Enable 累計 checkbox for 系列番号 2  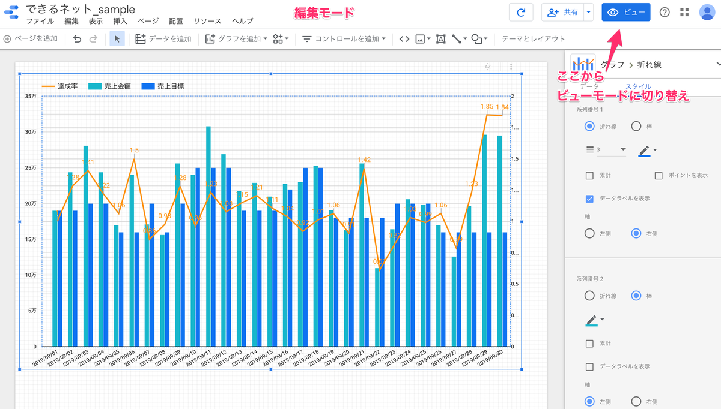click(x=590, y=343)
